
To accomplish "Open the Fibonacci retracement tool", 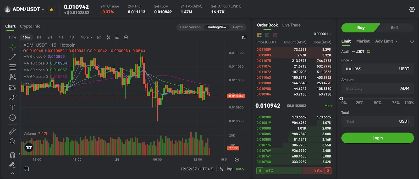I will pyautogui.click(x=13, y=67).
